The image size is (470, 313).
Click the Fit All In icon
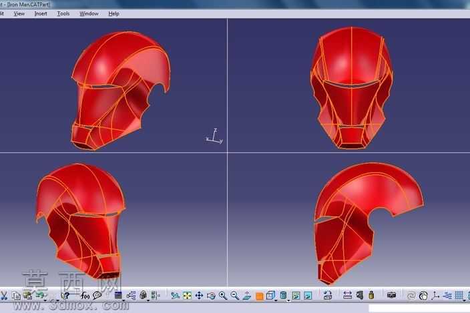point(188,296)
